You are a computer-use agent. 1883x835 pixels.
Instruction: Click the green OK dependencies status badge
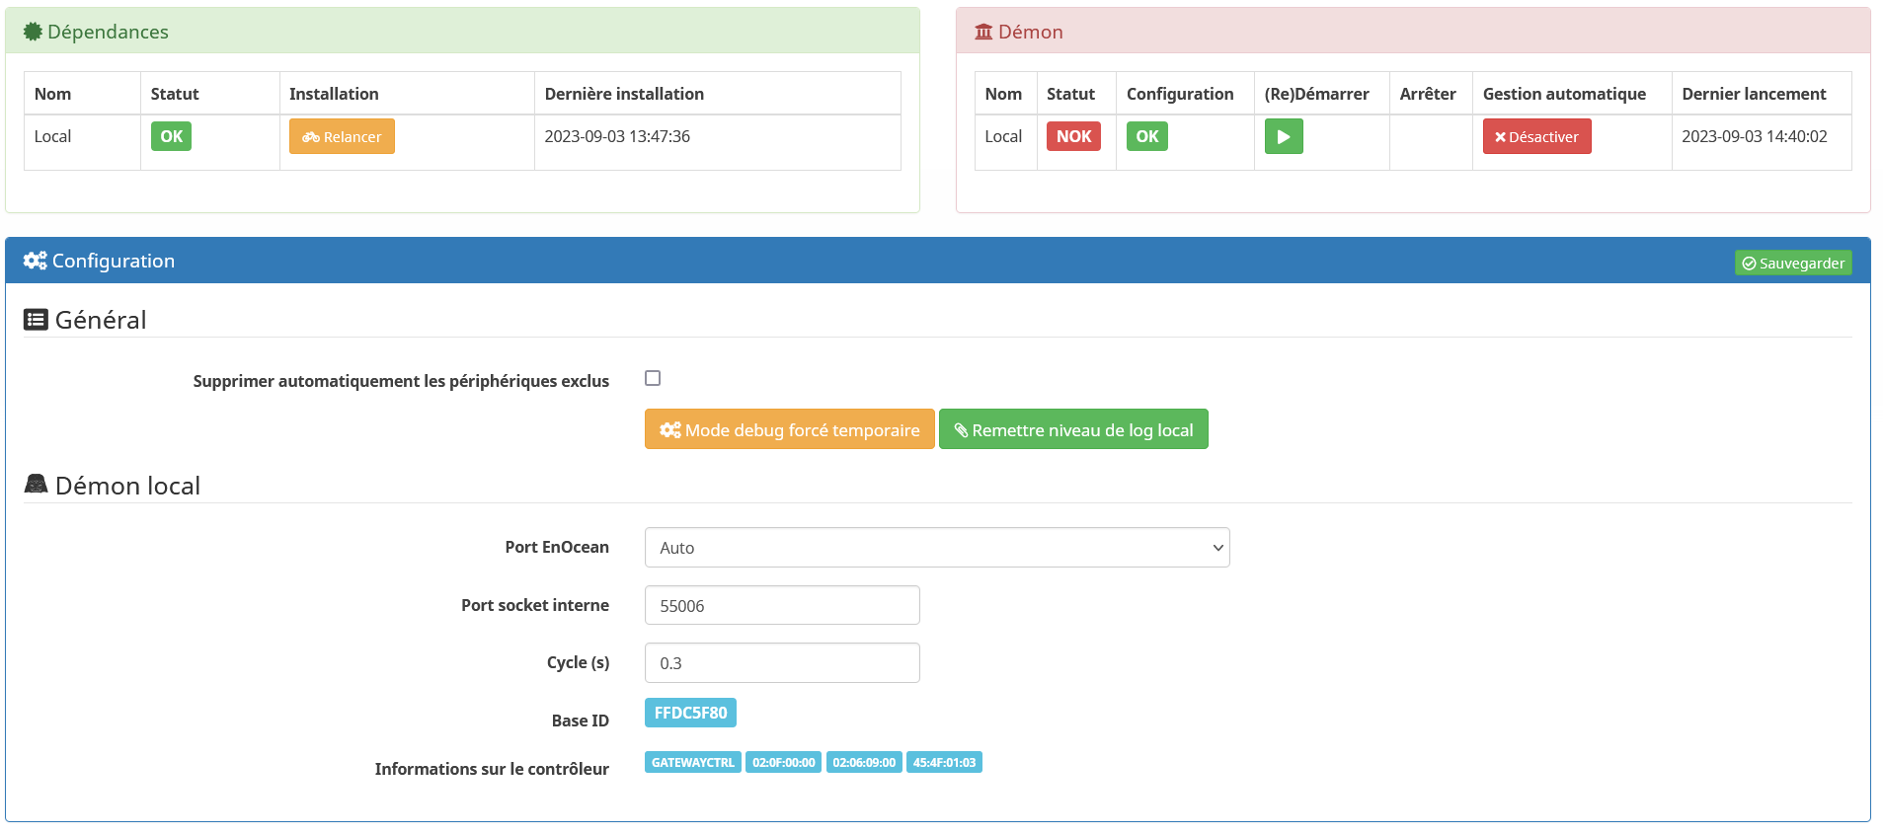tap(171, 137)
